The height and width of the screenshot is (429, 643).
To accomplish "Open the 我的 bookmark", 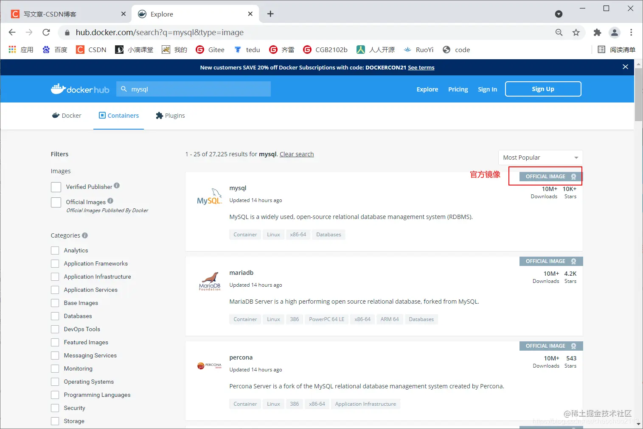I will pyautogui.click(x=174, y=50).
